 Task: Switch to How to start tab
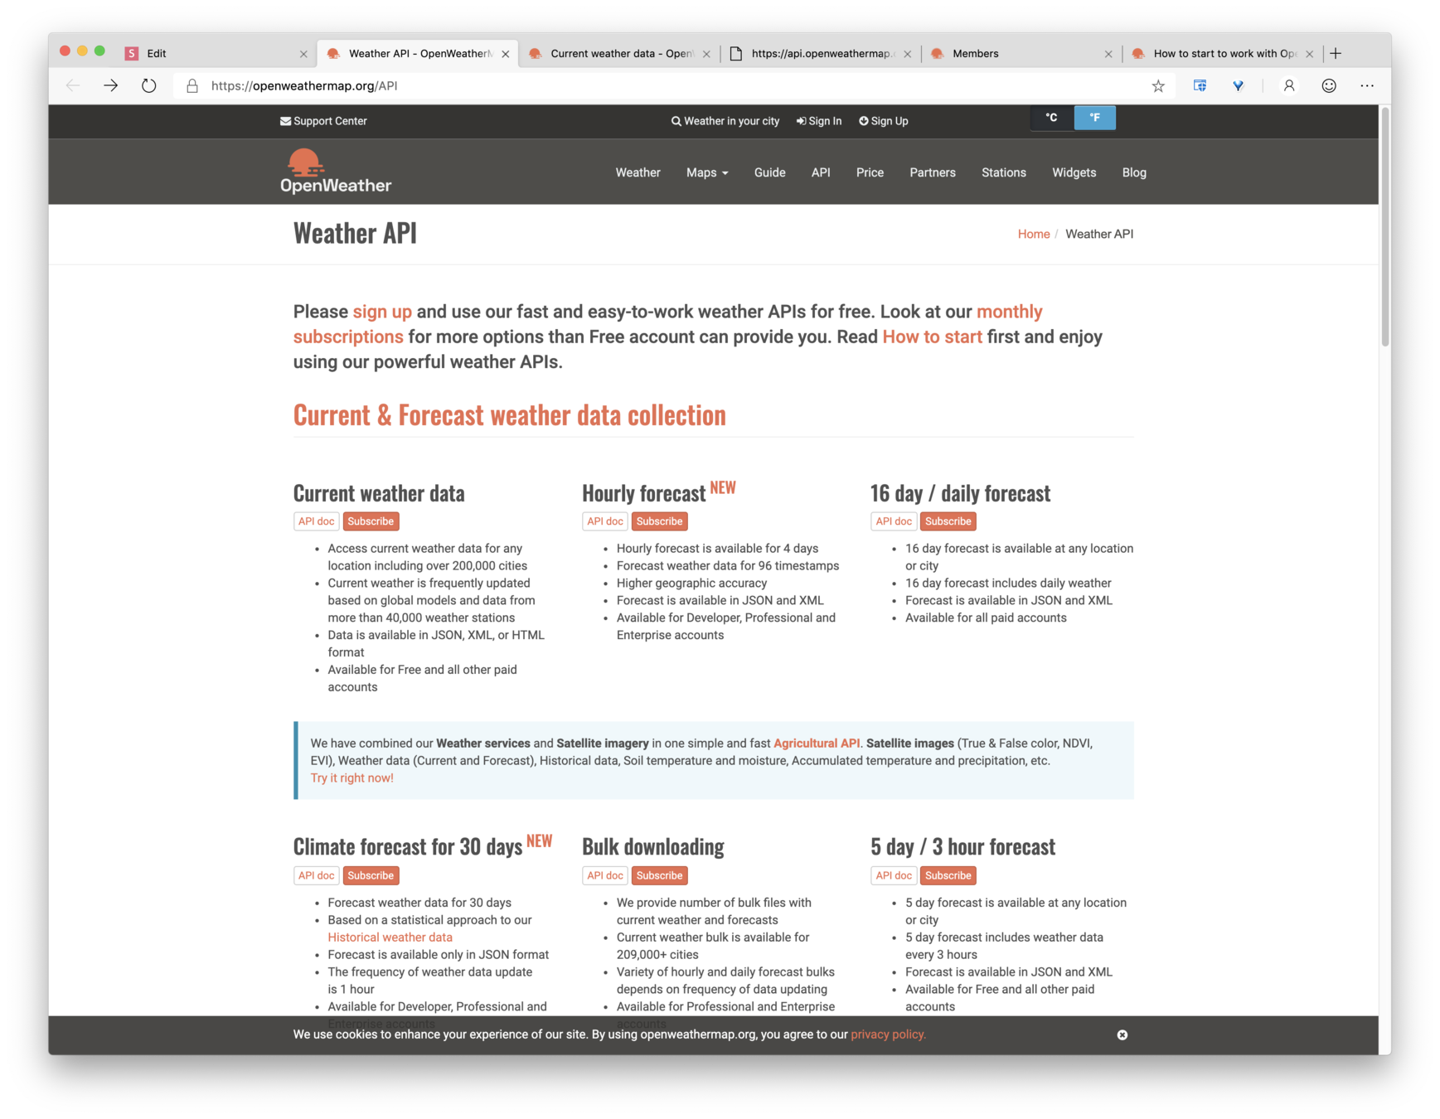1224,53
